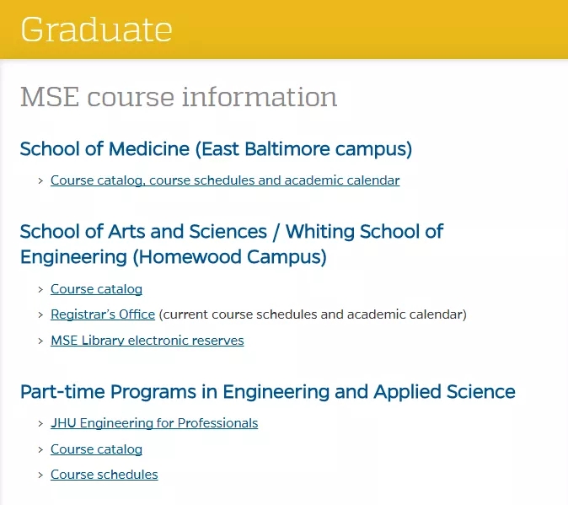
Task: Click the MSE course information heading
Action: tap(179, 97)
